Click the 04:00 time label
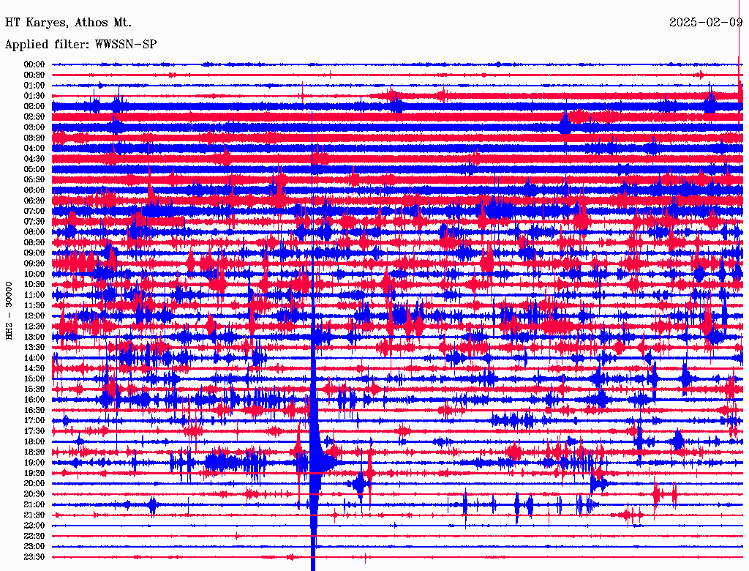 [34, 149]
